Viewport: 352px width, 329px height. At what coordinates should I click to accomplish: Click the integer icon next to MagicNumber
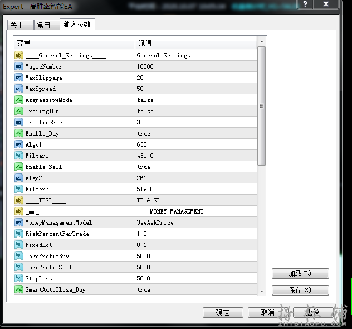[19, 66]
